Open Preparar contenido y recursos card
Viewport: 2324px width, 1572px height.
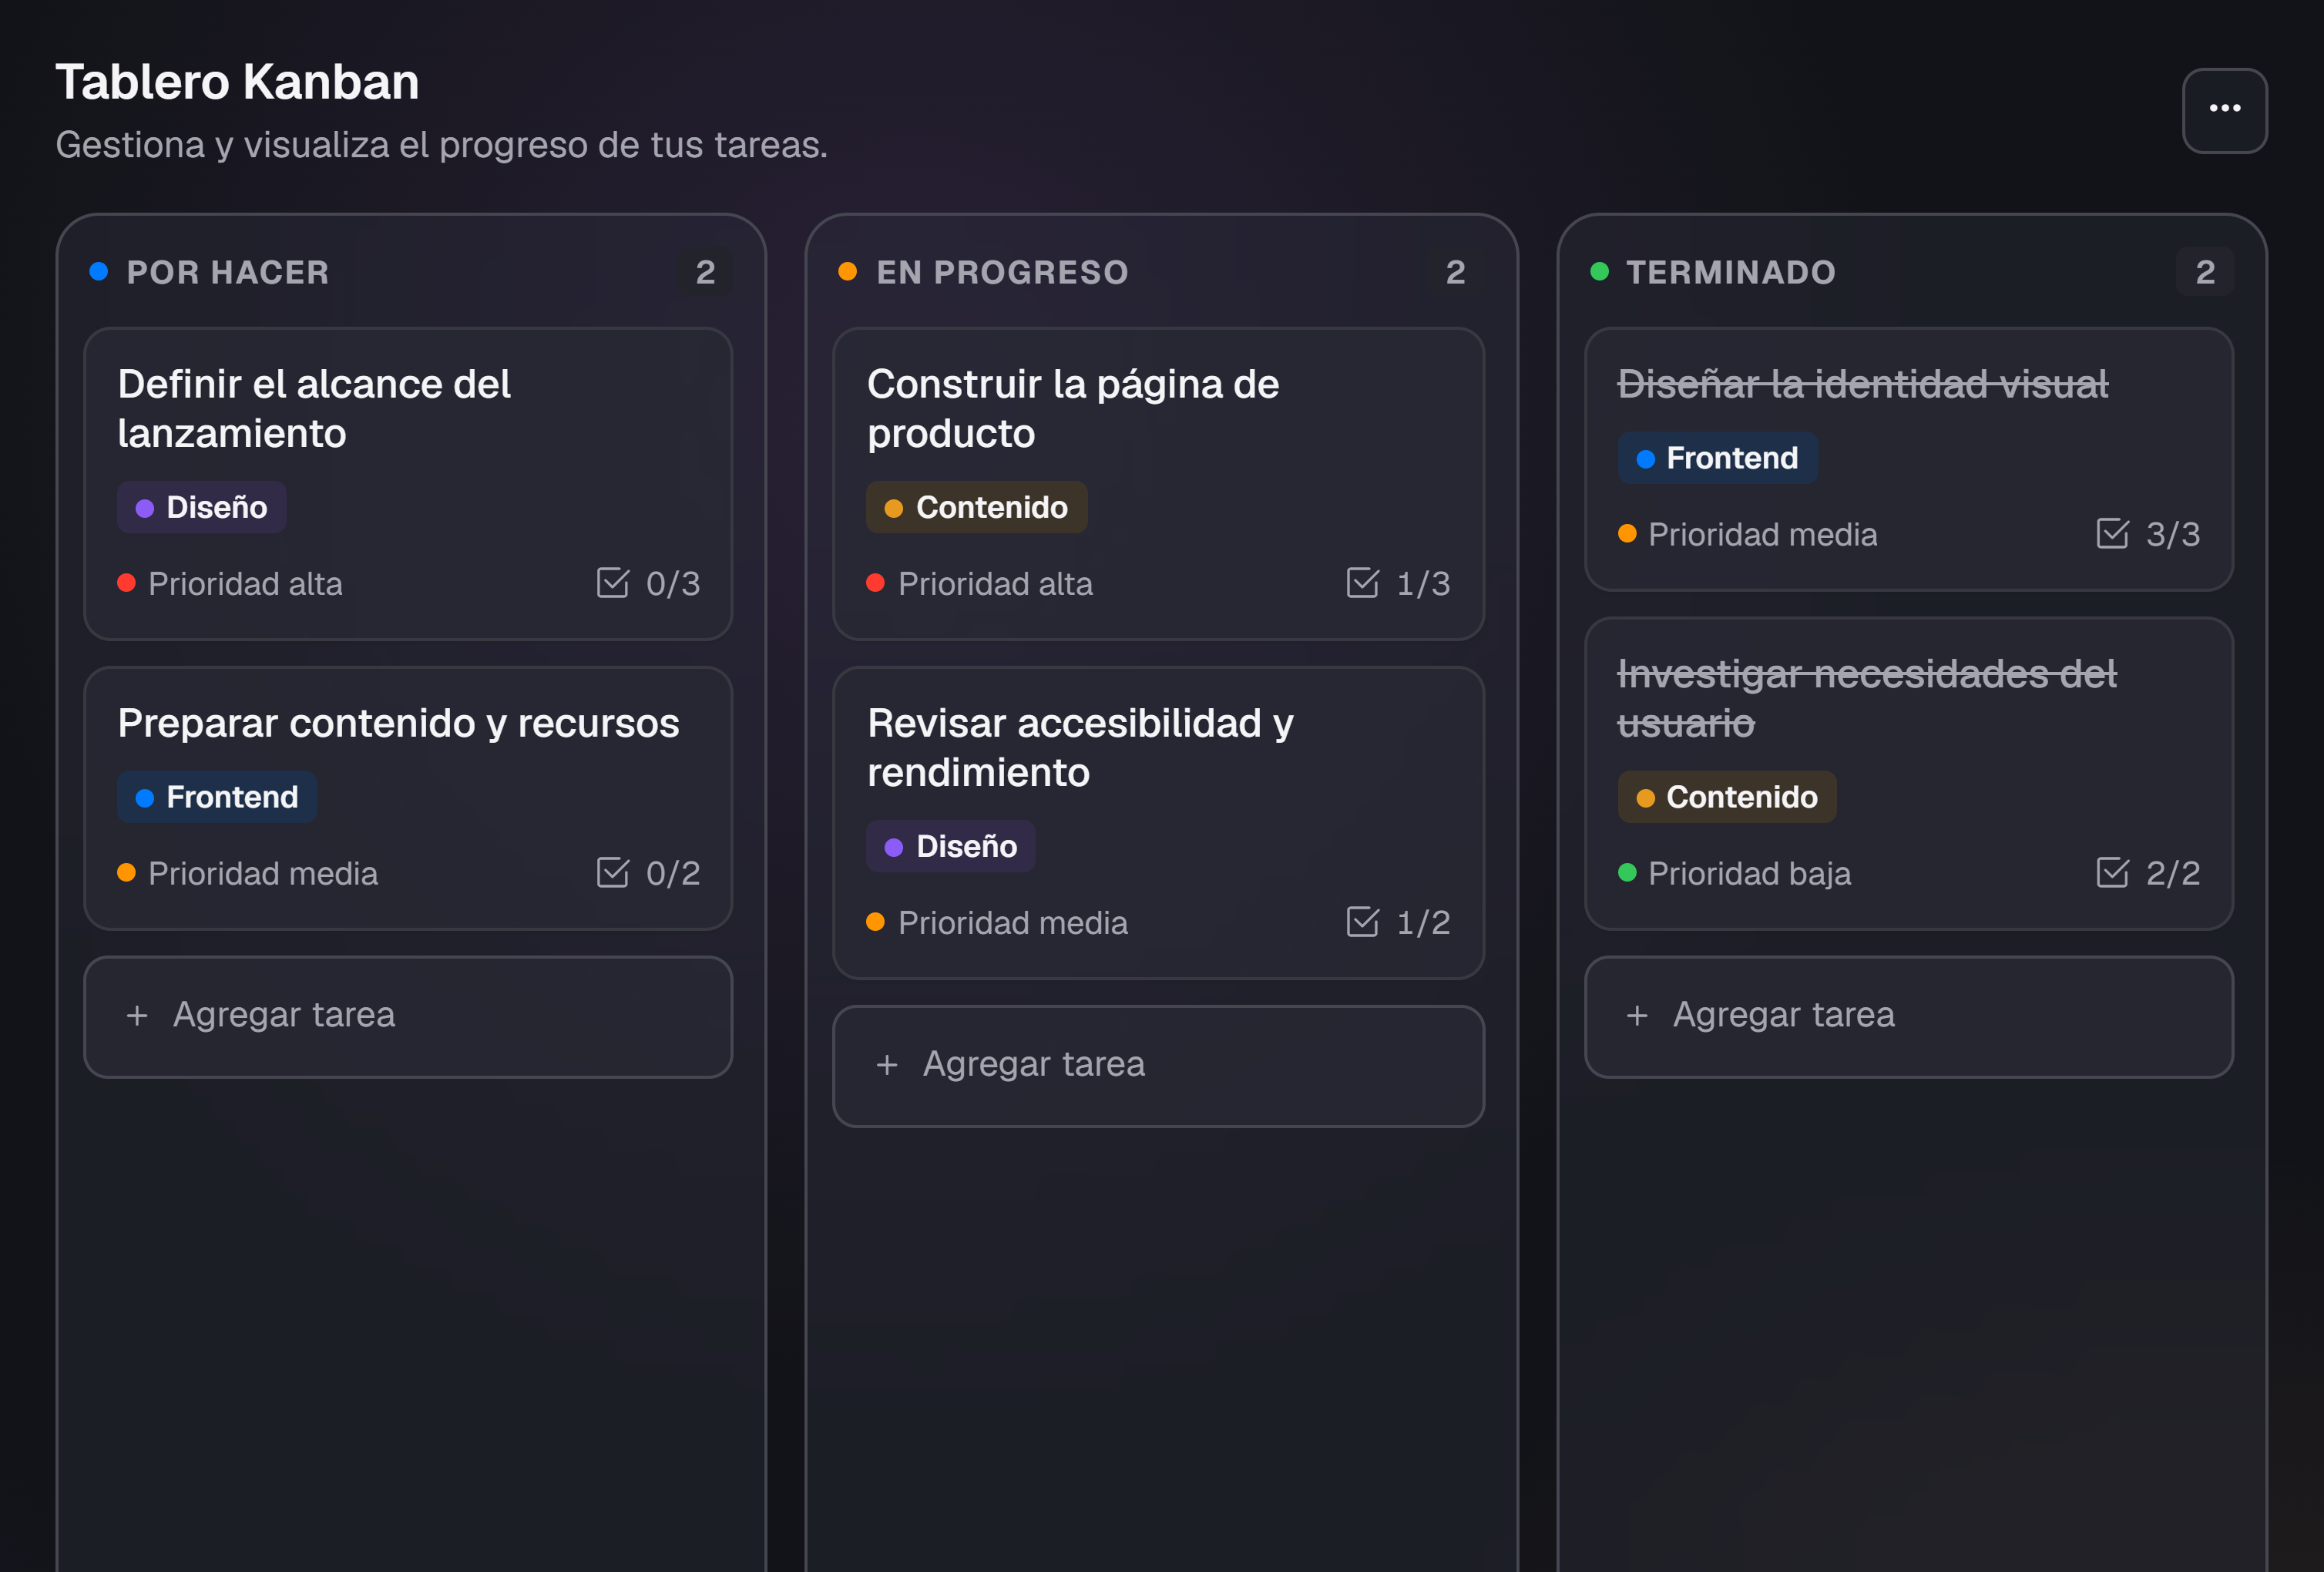pos(408,798)
